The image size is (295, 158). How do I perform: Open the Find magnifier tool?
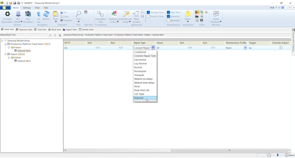pos(78,14)
